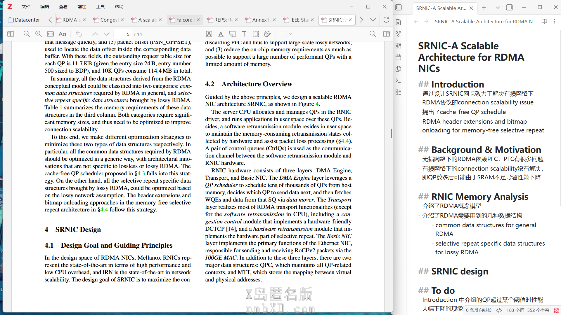Open Obsidian note more options menu

(x=555, y=21)
